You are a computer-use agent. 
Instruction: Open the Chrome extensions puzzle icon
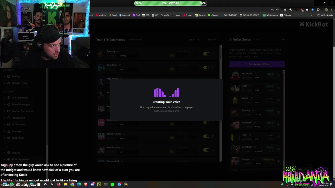(x=318, y=10)
